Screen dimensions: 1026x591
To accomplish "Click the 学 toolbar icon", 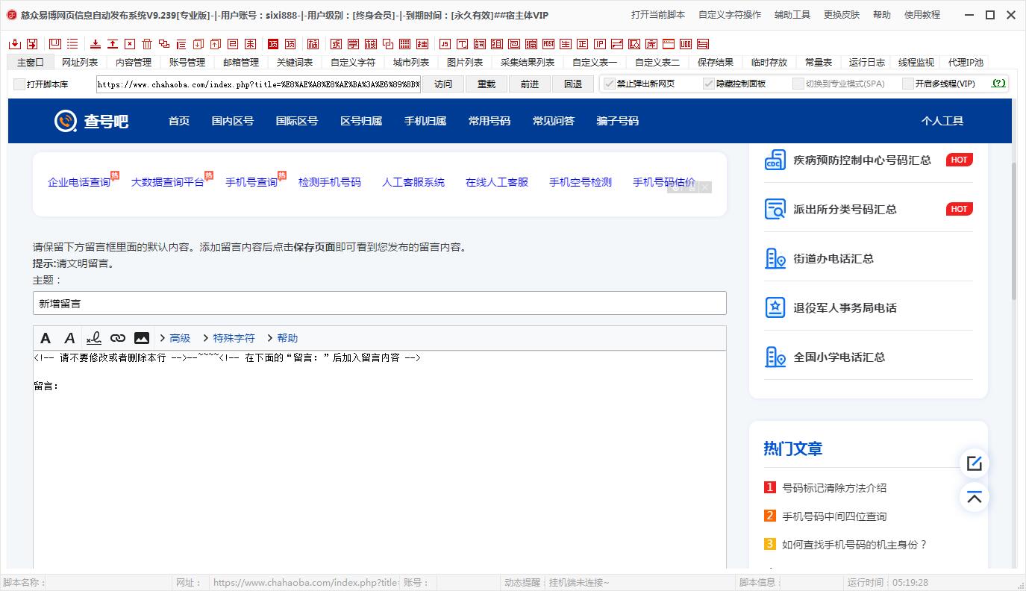I will [354, 44].
